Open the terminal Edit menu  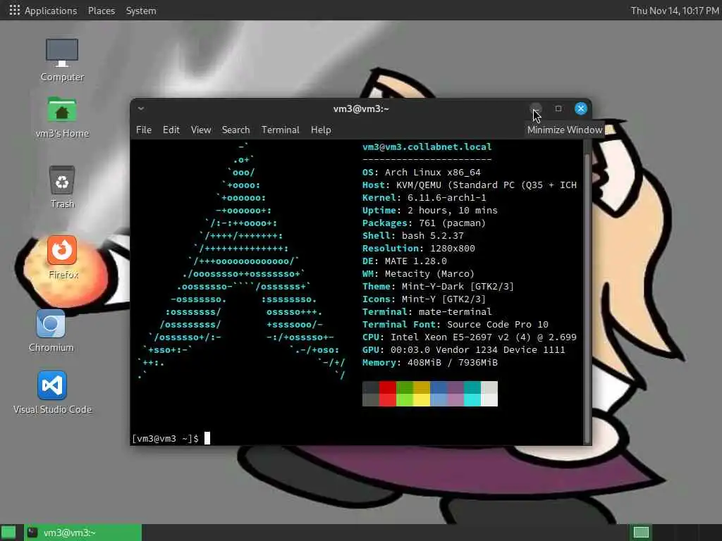coord(171,130)
